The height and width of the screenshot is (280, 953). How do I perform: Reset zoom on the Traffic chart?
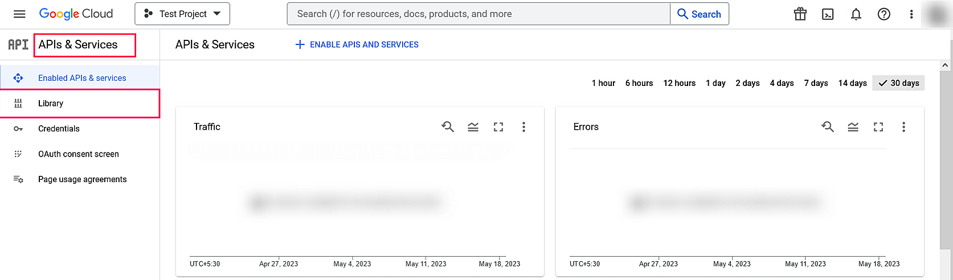coord(448,127)
